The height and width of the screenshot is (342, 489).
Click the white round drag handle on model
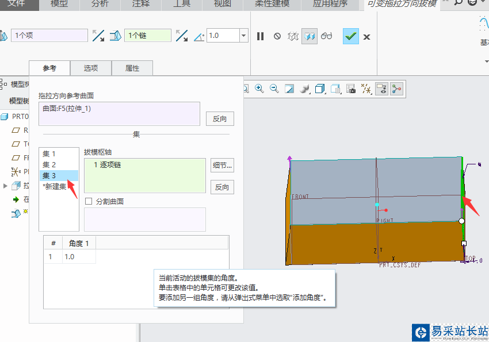pyautogui.click(x=461, y=221)
